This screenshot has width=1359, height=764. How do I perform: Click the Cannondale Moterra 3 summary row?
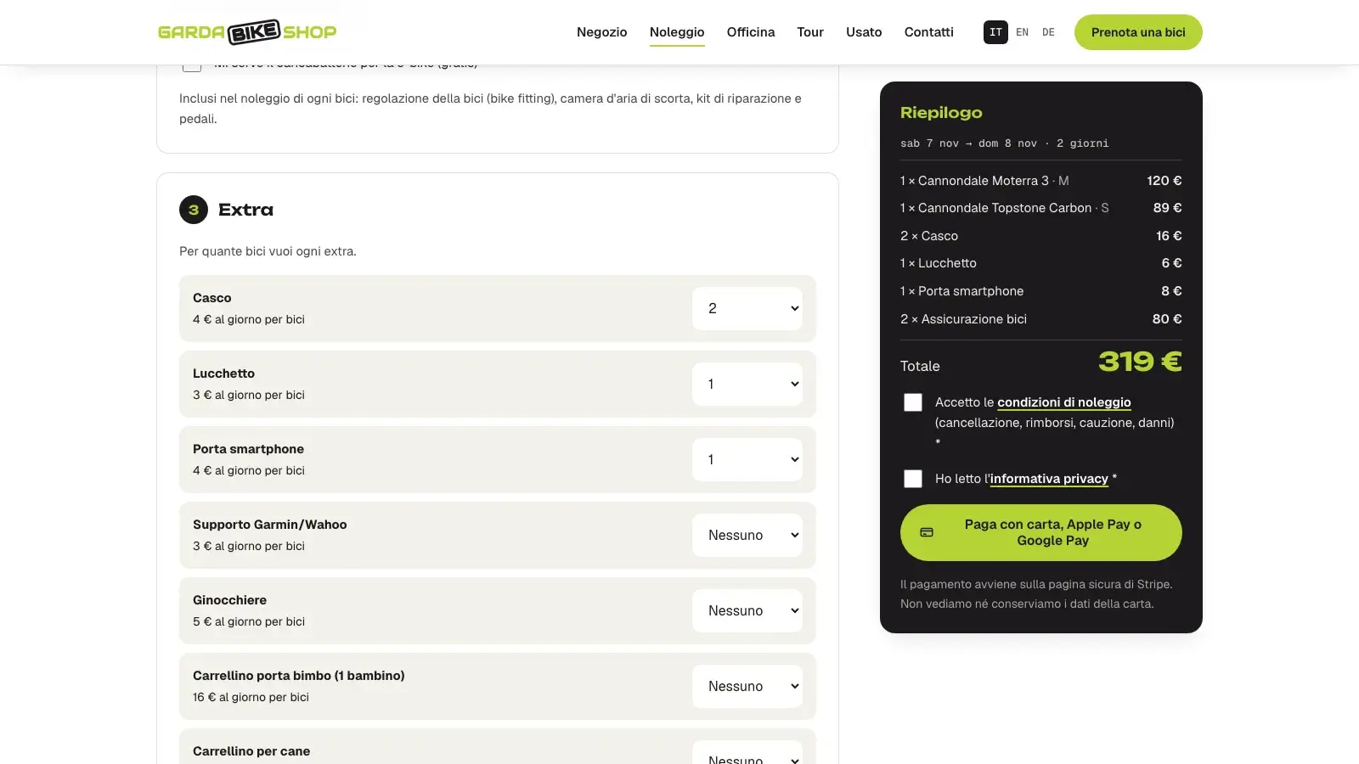pyautogui.click(x=1041, y=181)
